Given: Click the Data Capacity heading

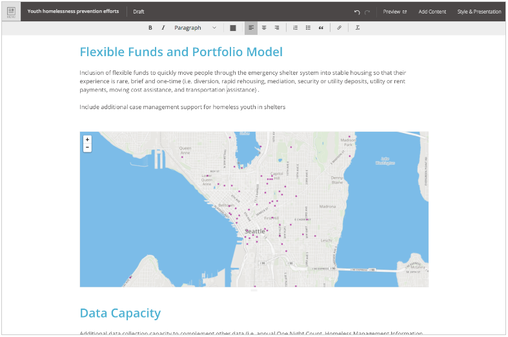Looking at the screenshot, I should 120,313.
